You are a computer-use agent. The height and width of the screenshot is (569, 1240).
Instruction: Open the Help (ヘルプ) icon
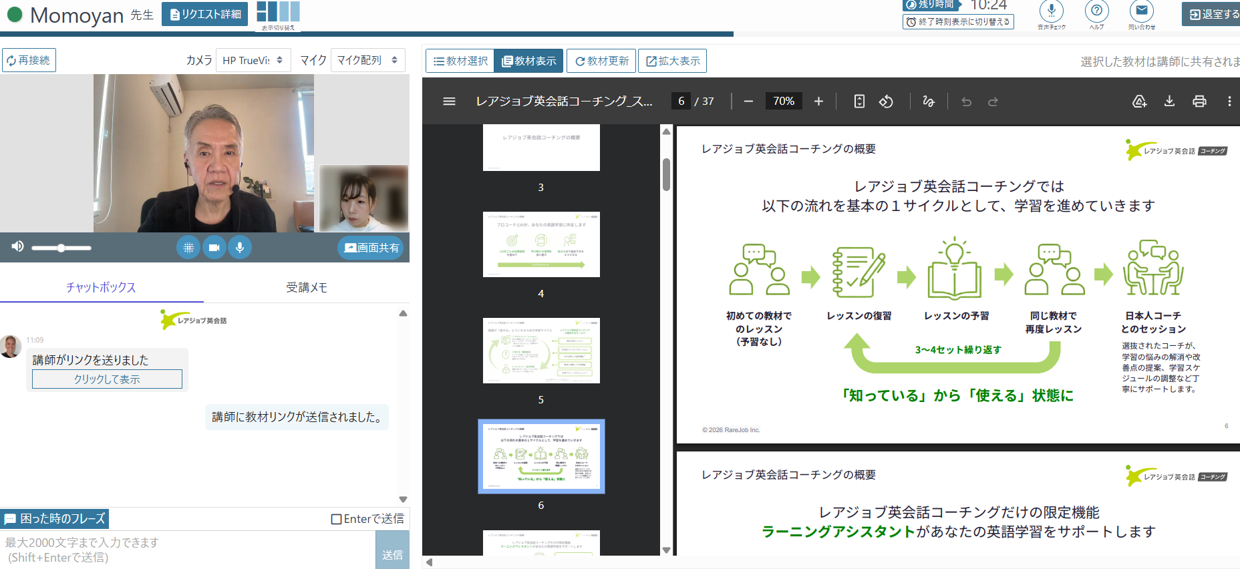tap(1096, 11)
